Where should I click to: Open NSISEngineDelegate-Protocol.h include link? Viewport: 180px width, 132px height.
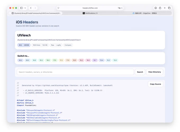click(x=42, y=115)
